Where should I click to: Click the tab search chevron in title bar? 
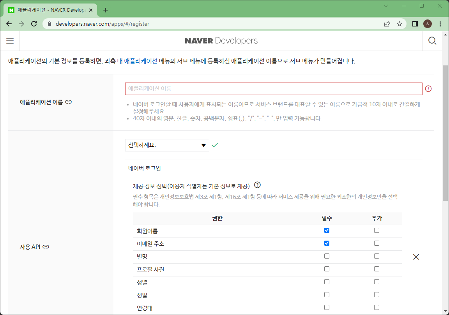[386, 6]
